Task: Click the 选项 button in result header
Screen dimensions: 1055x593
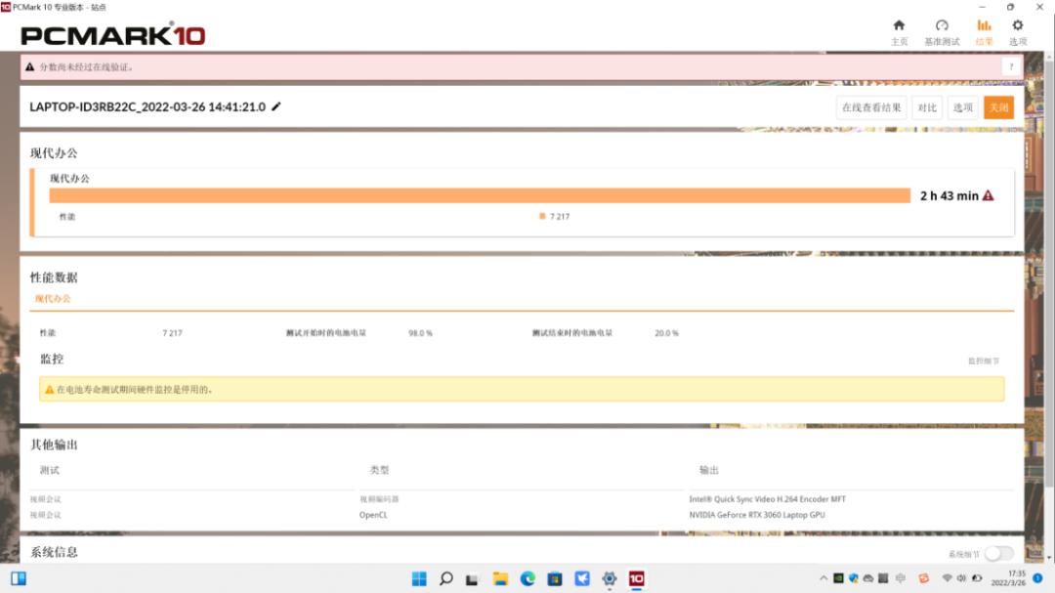Action: tap(963, 107)
